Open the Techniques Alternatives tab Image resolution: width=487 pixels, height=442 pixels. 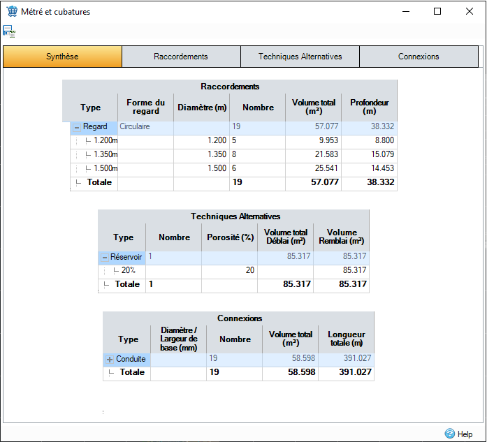click(300, 57)
